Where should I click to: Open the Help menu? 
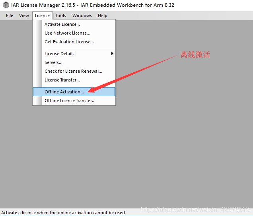pos(103,15)
